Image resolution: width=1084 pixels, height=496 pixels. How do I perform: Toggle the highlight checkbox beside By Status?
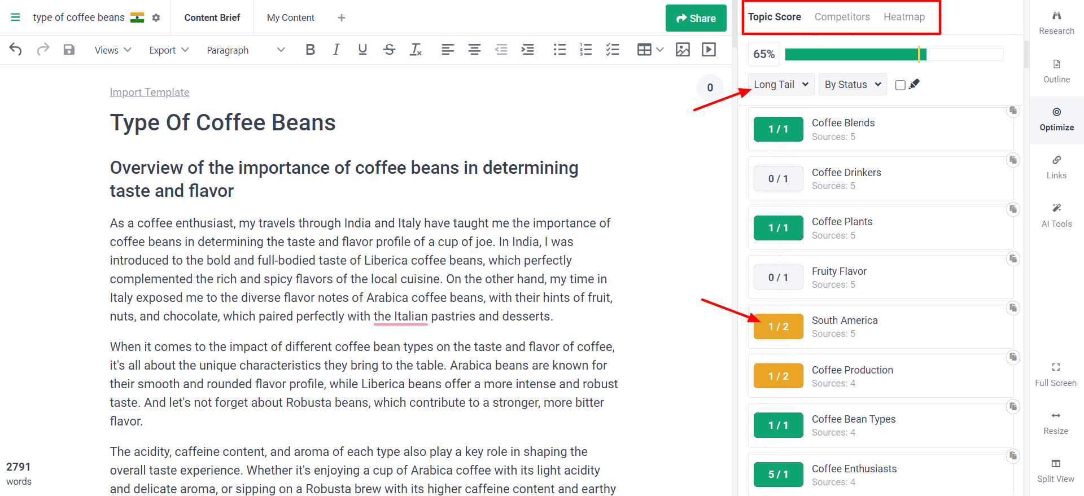click(901, 85)
